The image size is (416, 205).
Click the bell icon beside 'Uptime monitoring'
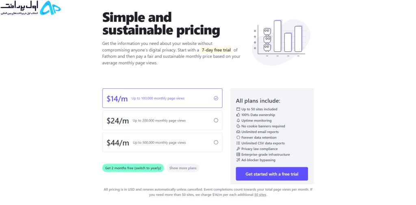coord(238,120)
